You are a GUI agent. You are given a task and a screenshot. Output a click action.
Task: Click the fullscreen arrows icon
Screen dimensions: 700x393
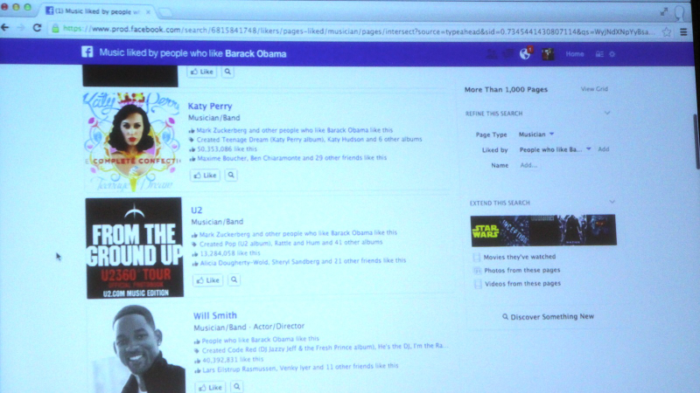tap(664, 12)
